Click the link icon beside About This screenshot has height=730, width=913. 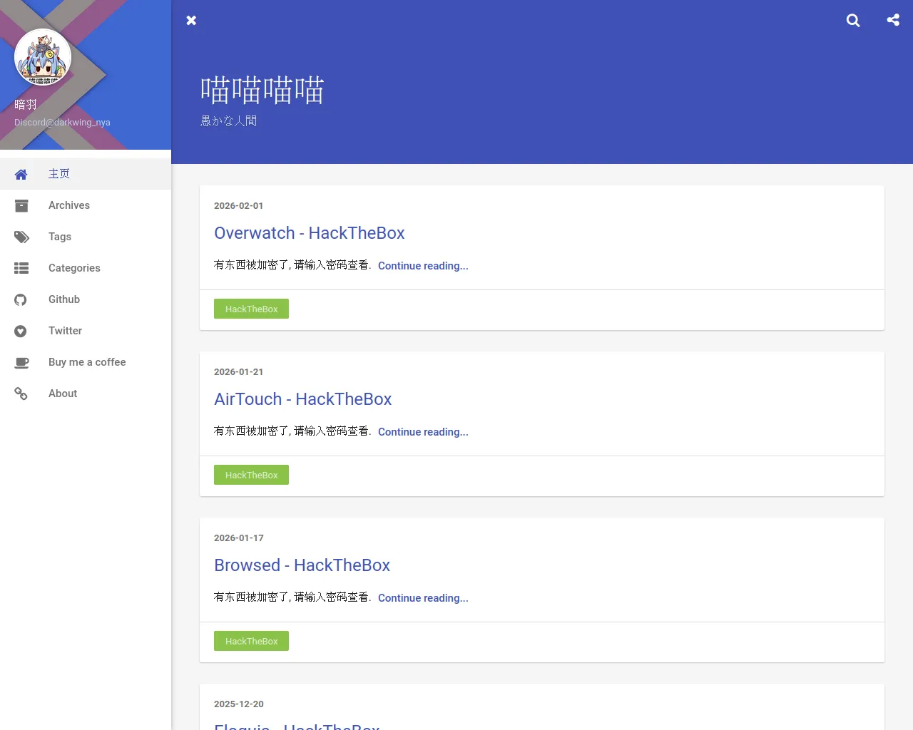click(x=21, y=394)
